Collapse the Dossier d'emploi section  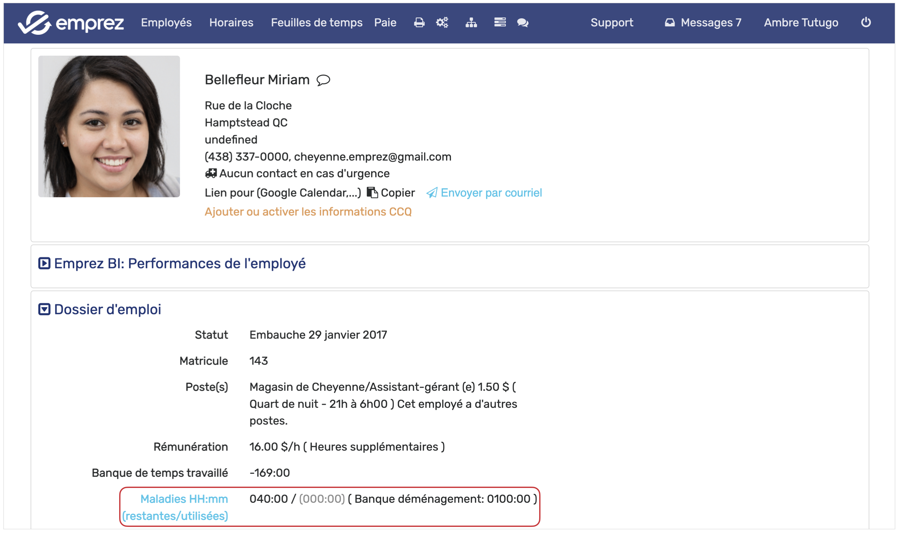click(44, 309)
